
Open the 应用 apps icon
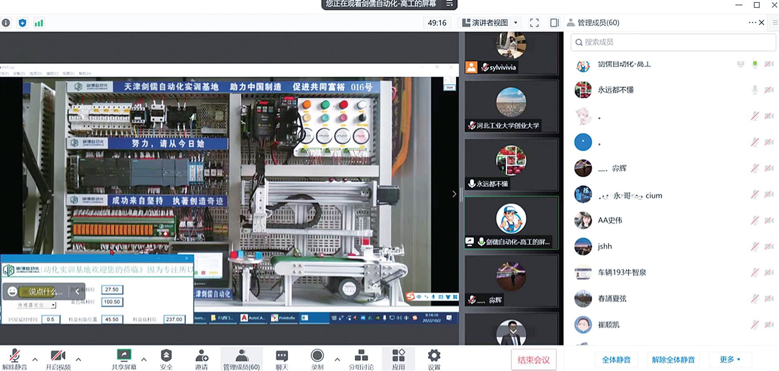(x=398, y=359)
